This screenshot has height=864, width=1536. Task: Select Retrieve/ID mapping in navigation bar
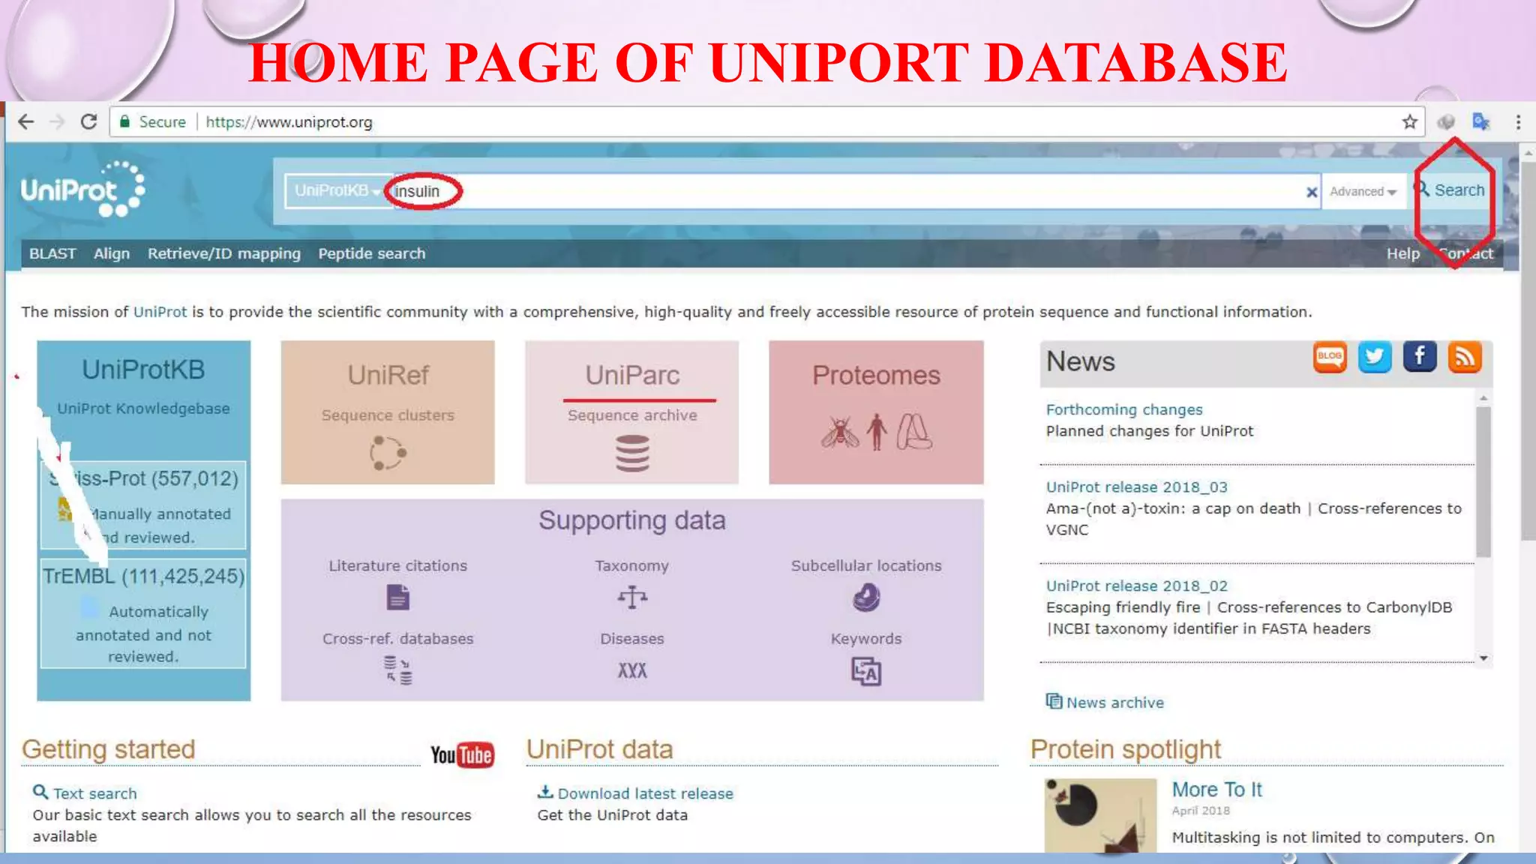(x=223, y=253)
